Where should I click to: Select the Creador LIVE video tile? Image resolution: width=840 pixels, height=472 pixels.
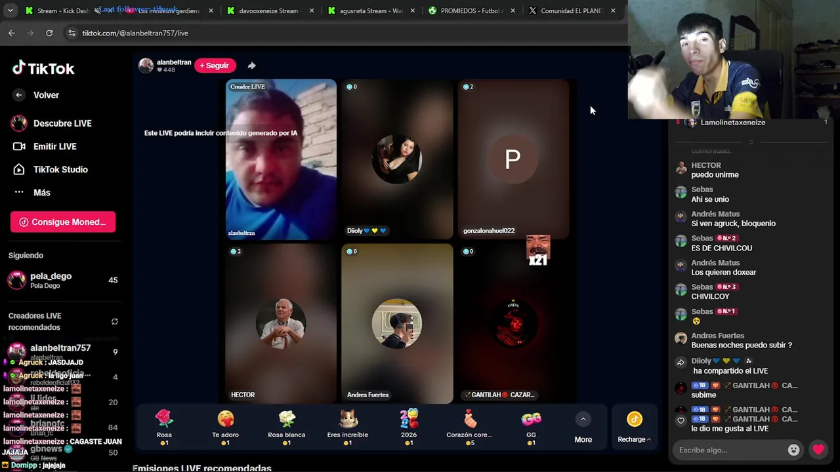tap(281, 159)
